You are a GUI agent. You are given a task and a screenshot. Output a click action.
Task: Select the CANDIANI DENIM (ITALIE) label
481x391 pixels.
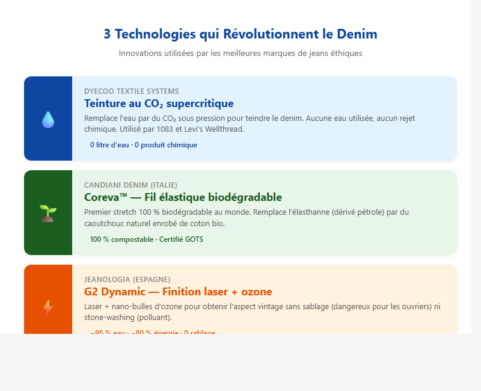click(130, 185)
